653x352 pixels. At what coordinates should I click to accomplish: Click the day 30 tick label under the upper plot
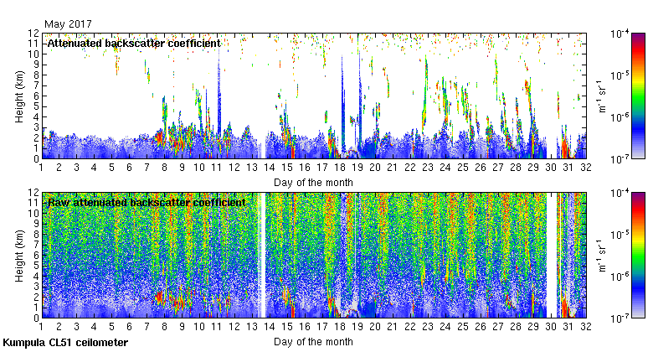tap(551, 168)
